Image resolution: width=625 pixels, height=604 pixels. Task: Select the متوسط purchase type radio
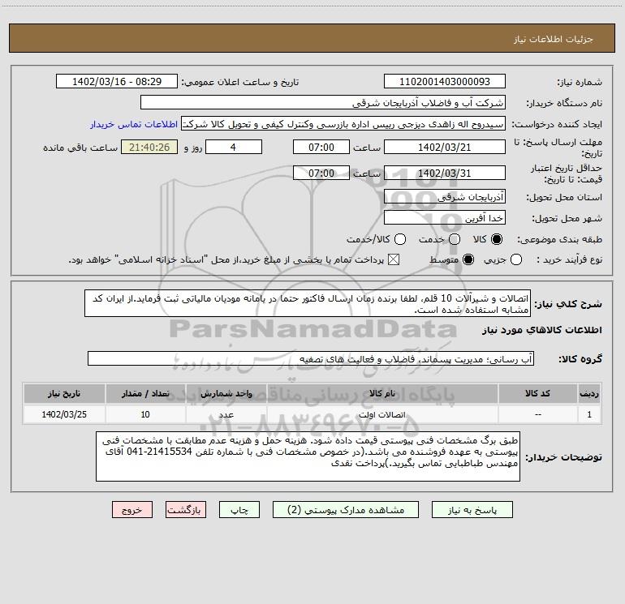point(468,259)
